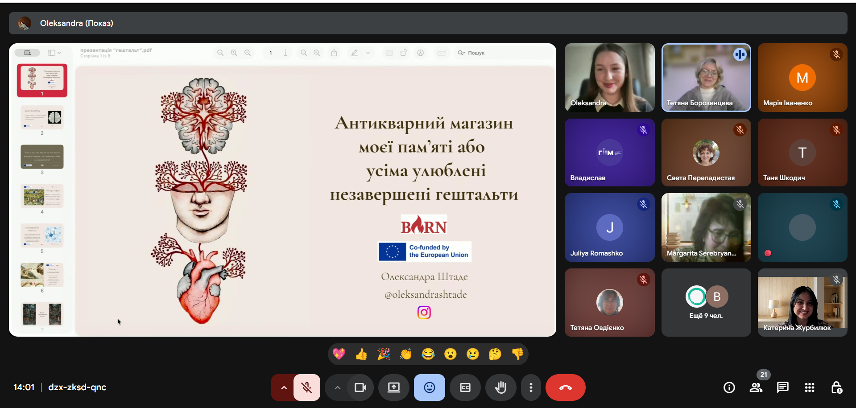This screenshot has height=408, width=856.
Task: Unmute the microphone
Action: coord(306,387)
